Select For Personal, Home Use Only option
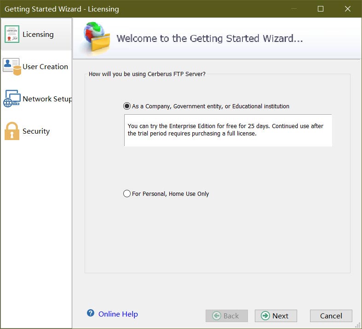Screen dimensions: 362x329 click(x=127, y=194)
